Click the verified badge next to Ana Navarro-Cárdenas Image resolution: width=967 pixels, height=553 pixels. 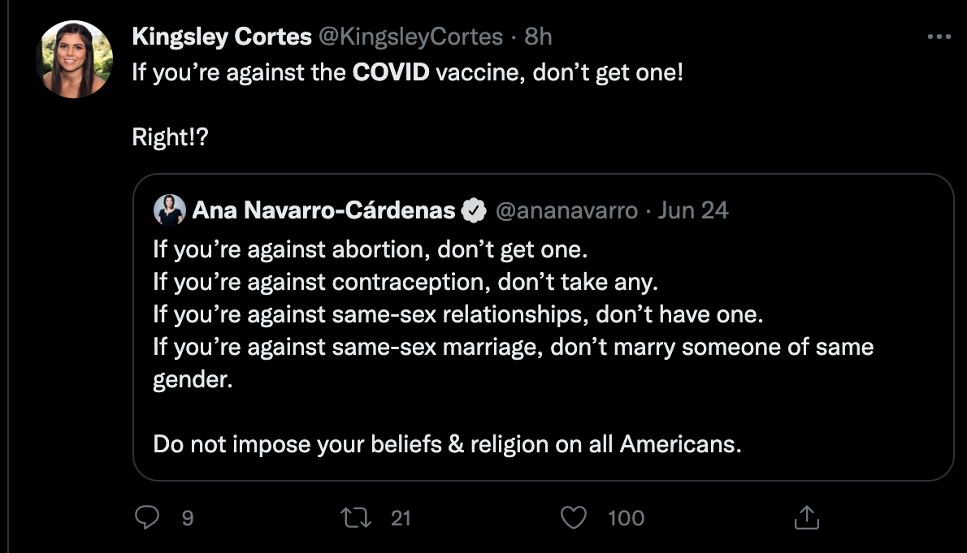point(474,211)
